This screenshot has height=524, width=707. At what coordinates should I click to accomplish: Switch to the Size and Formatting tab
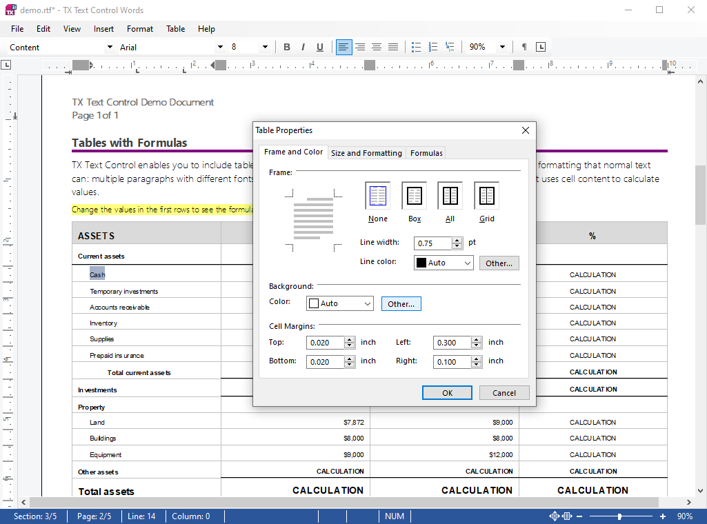366,153
